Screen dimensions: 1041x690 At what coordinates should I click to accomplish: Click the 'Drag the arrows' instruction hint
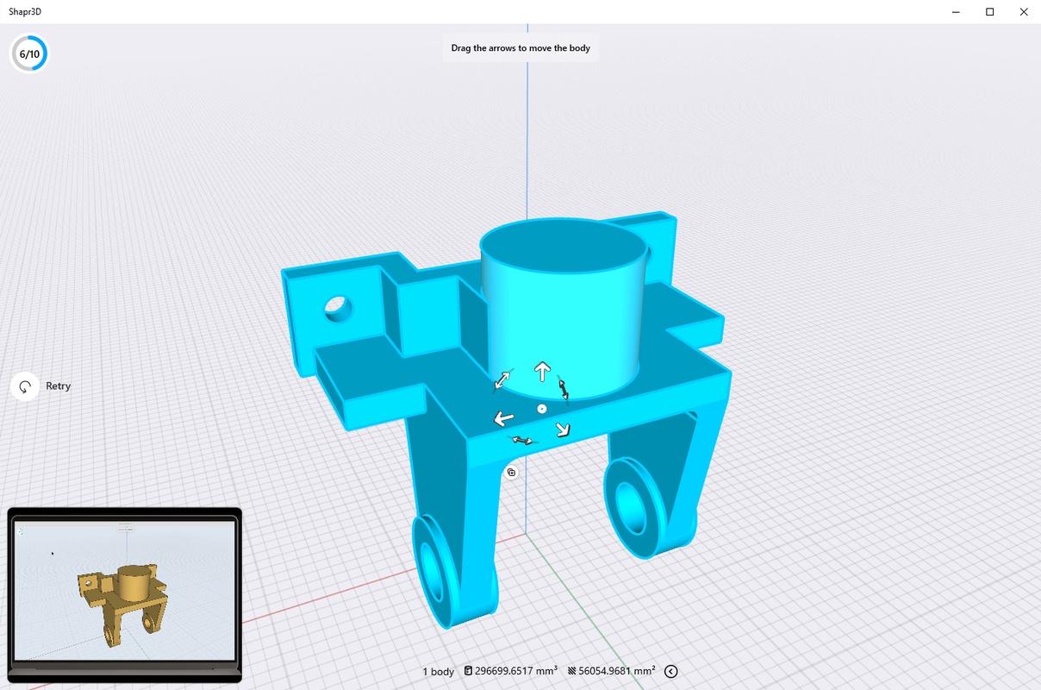click(520, 48)
